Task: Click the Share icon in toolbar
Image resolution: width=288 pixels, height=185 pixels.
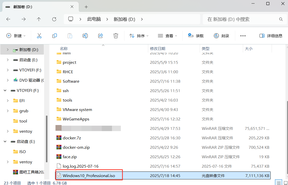Action: pos(101,36)
